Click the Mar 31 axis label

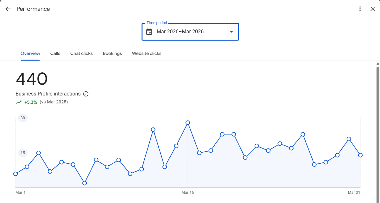pos(354,193)
